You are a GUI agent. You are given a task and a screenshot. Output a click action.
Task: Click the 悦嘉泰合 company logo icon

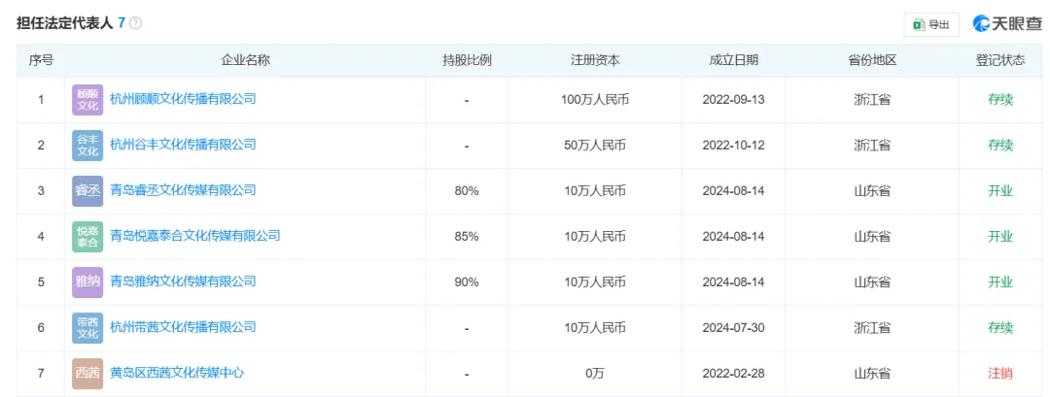[x=87, y=236]
